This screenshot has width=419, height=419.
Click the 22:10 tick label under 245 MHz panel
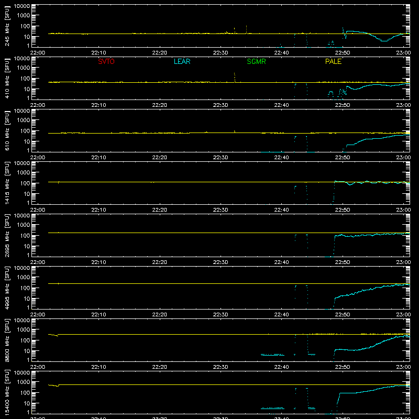coord(98,53)
